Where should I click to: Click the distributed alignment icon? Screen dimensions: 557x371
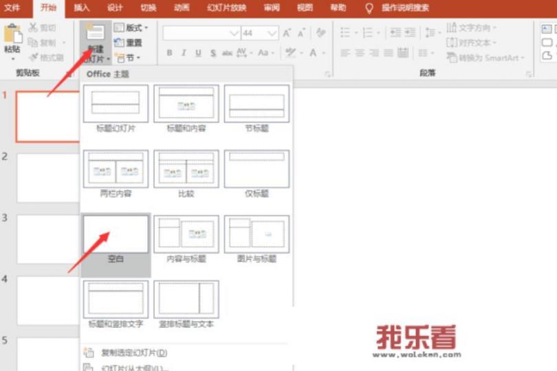pyautogui.click(x=403, y=53)
